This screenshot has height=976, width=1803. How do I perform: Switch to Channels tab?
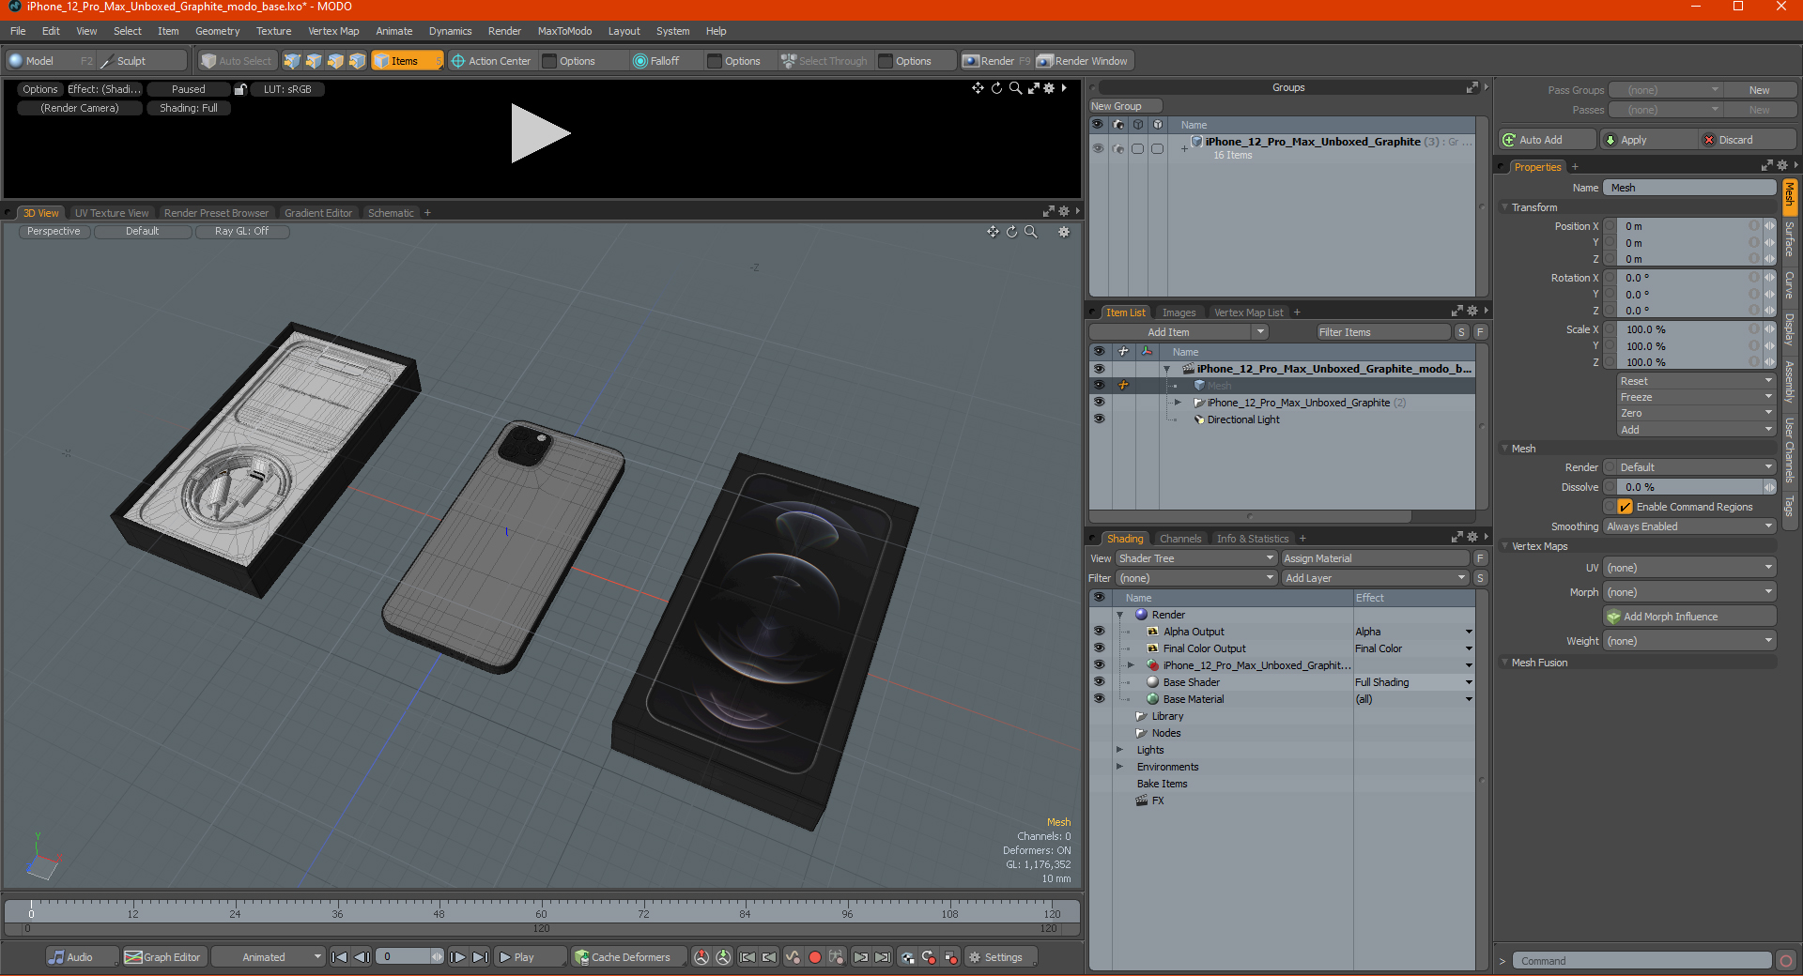tap(1180, 539)
